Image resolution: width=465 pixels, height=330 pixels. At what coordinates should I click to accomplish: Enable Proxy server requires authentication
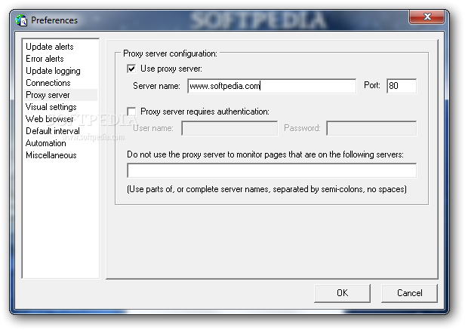(x=131, y=112)
